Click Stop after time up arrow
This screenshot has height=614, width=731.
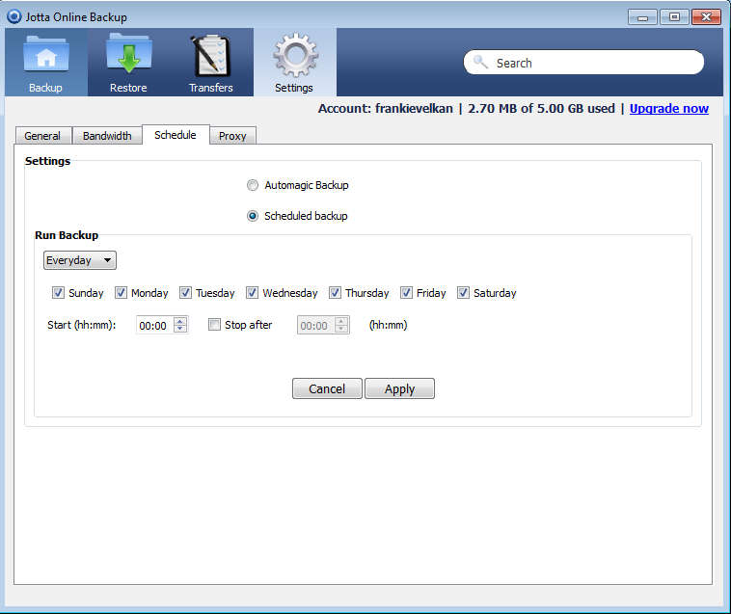click(341, 321)
